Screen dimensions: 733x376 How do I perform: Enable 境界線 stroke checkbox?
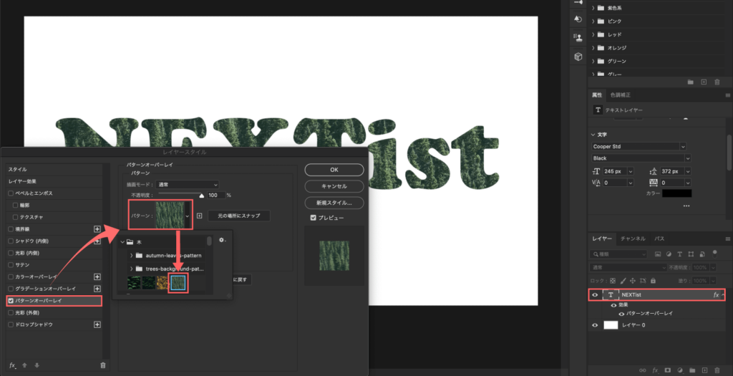point(11,229)
